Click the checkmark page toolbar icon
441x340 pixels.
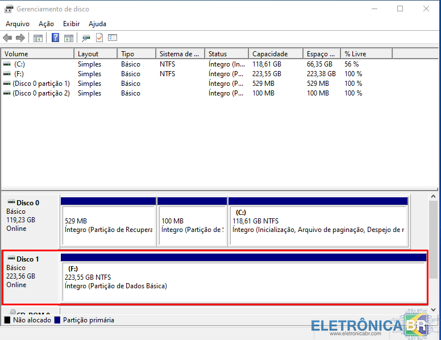pos(99,38)
